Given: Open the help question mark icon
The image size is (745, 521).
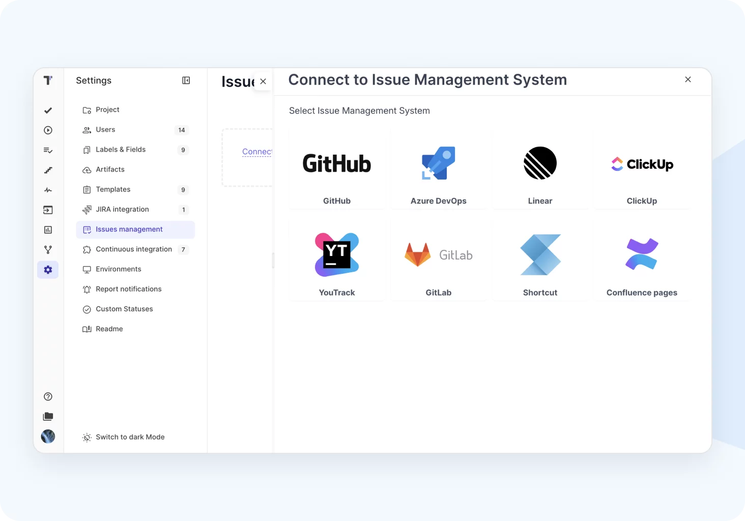Looking at the screenshot, I should (48, 397).
